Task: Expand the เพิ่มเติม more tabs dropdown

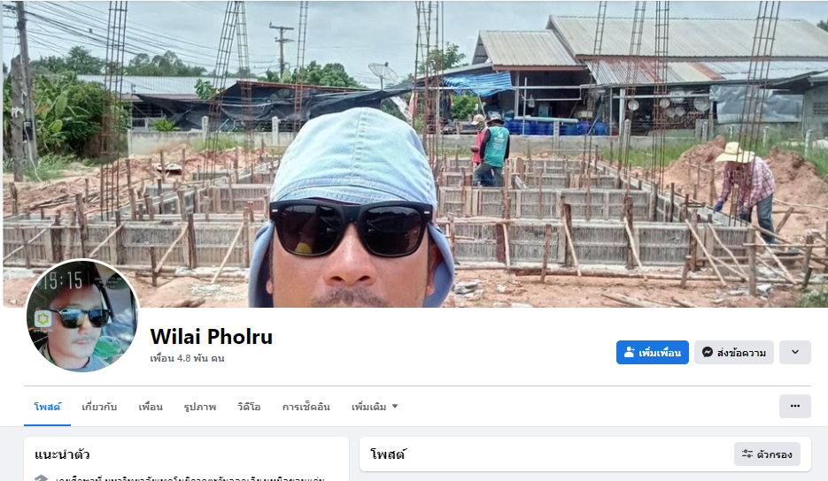Action: [x=375, y=407]
